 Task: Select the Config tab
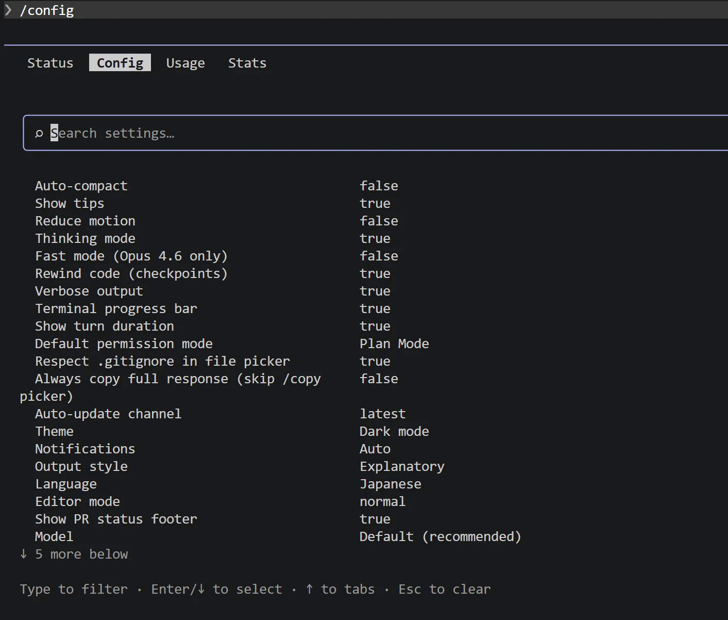[120, 62]
